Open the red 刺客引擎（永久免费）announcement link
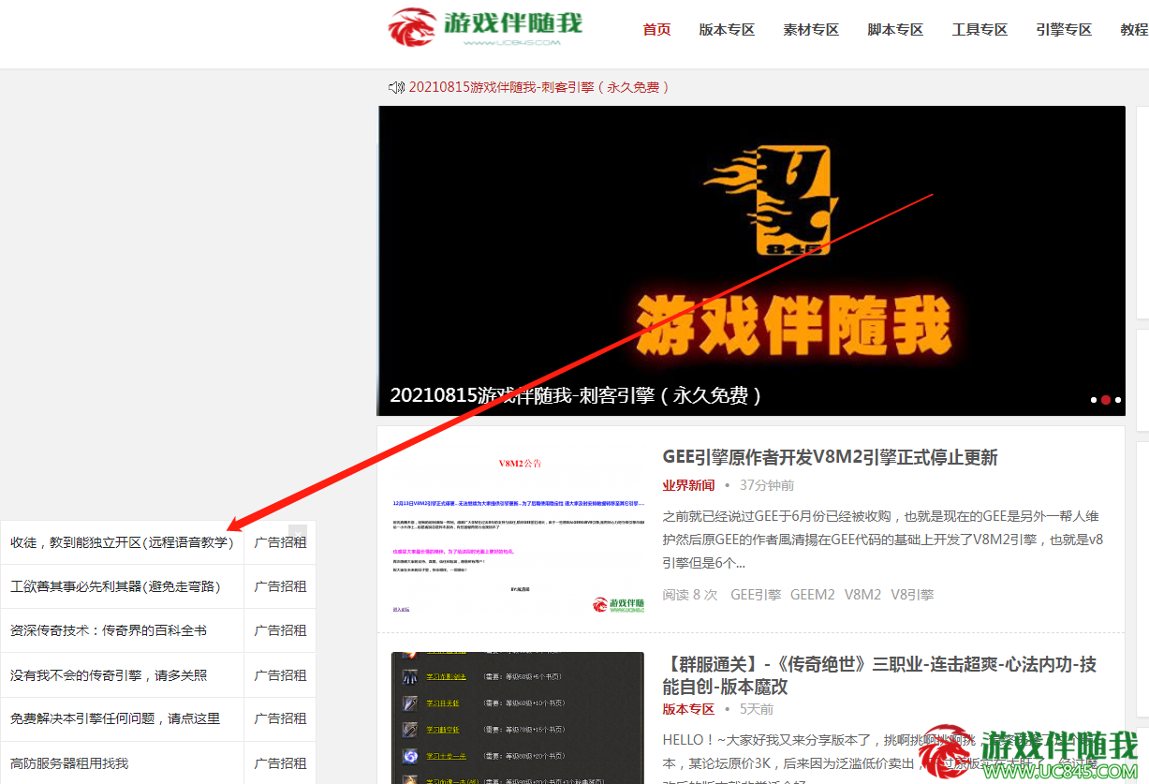The width and height of the screenshot is (1149, 784). point(539,87)
